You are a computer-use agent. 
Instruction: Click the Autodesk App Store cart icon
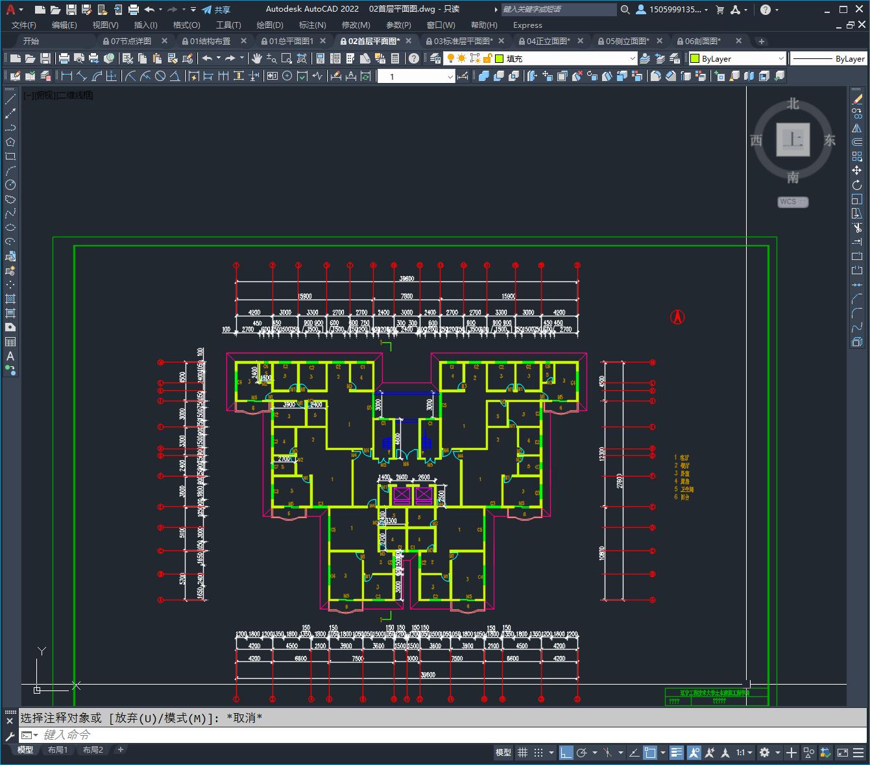pyautogui.click(x=720, y=9)
